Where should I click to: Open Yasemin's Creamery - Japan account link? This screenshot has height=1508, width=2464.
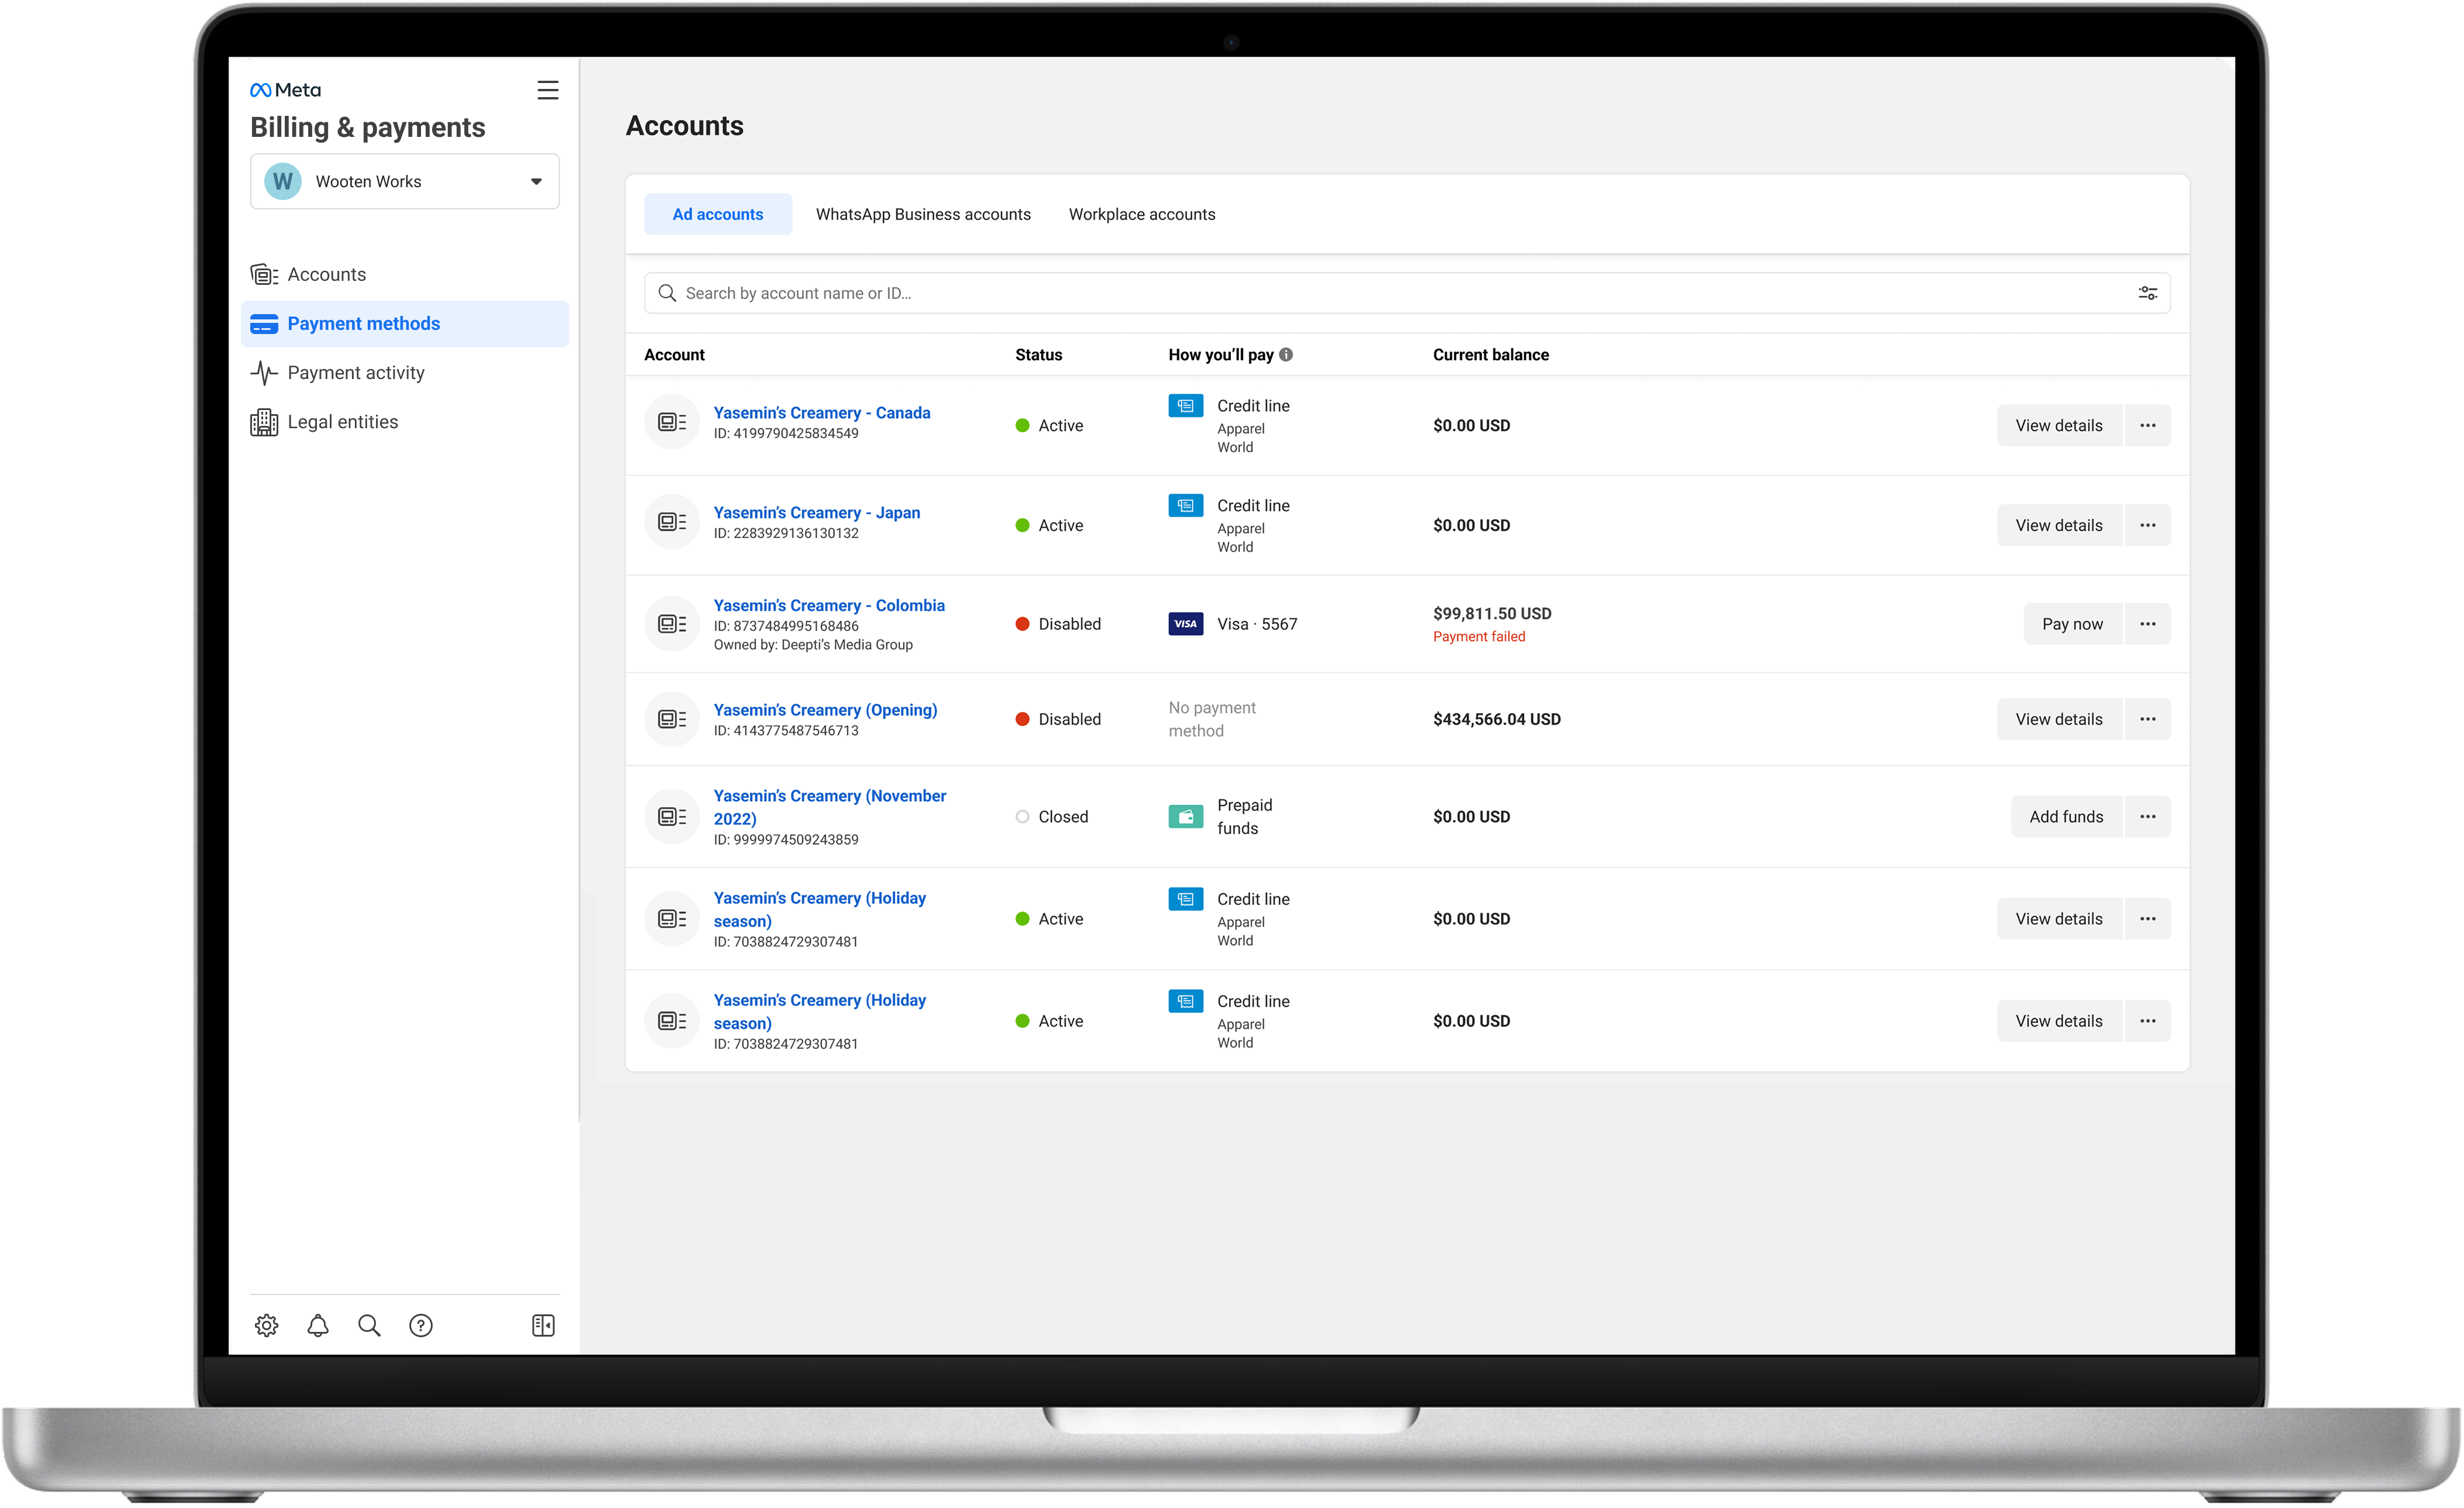816,512
